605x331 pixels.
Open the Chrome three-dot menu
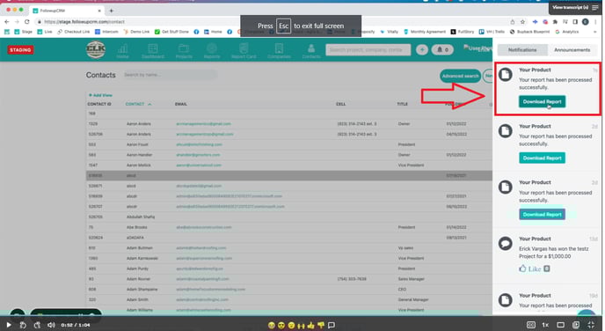tap(595, 22)
